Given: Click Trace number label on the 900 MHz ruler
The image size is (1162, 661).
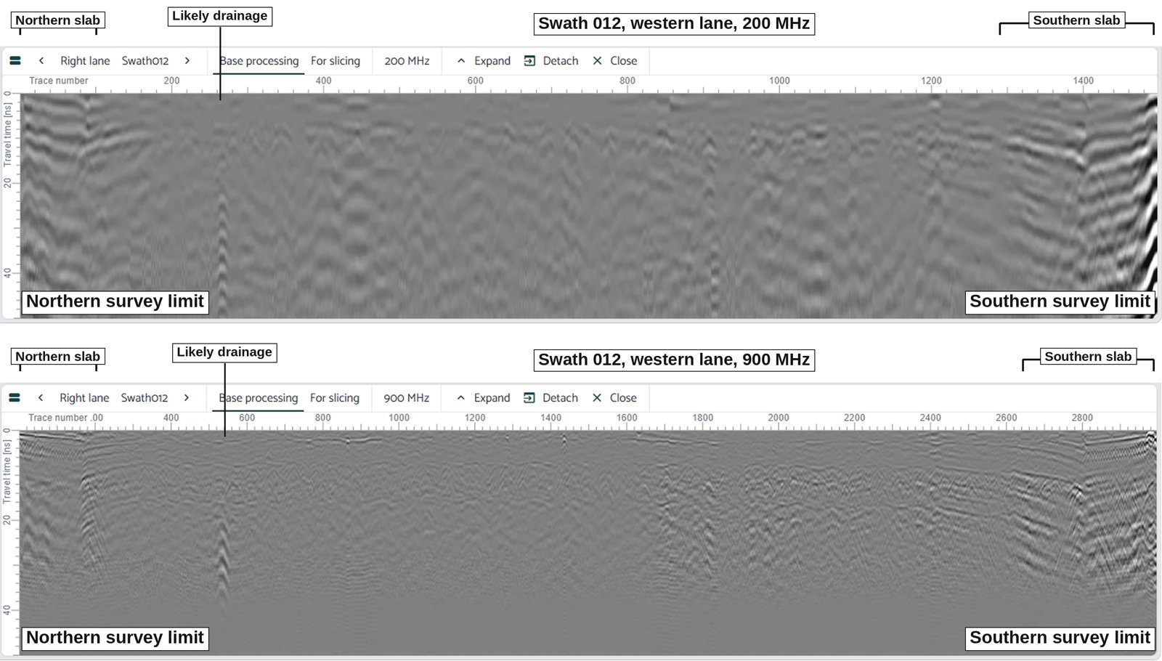Looking at the screenshot, I should [x=58, y=418].
